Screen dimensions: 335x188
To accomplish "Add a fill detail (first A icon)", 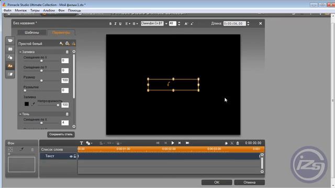I will (x=61, y=43).
